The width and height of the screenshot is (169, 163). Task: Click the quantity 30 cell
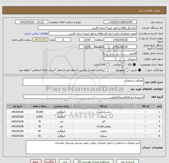coord(39,126)
